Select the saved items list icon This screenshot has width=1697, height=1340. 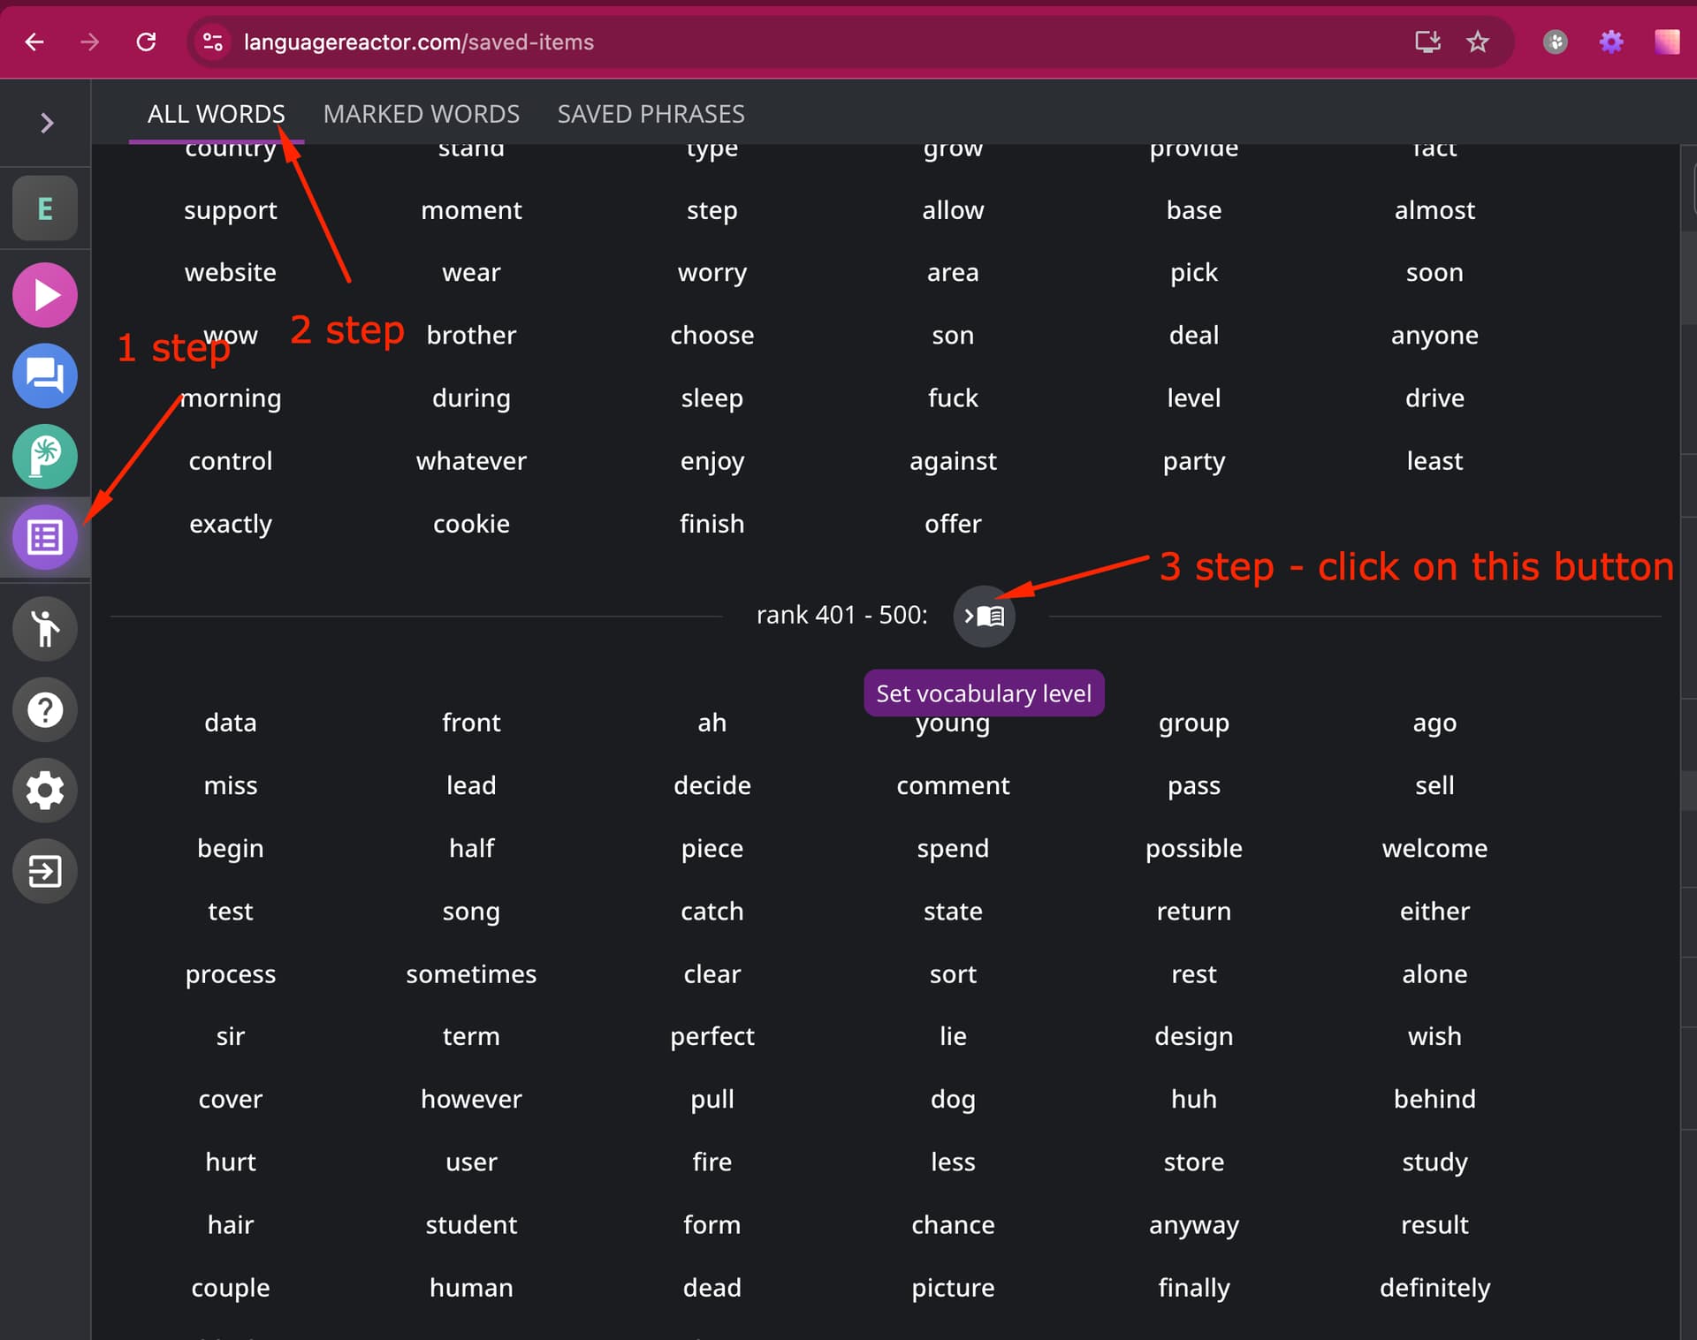[45, 537]
